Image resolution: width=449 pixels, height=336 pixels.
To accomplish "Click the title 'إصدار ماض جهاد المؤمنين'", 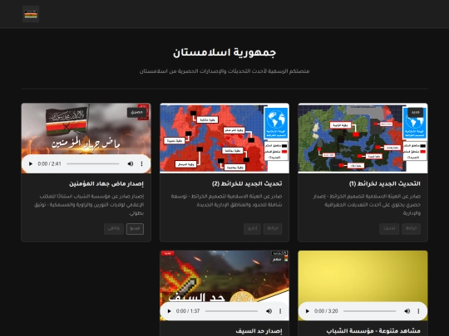I will click(x=106, y=183).
